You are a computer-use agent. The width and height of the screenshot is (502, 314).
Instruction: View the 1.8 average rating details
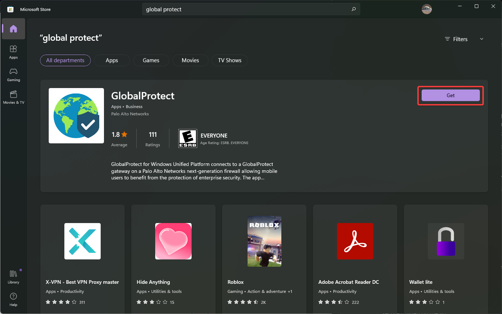pyautogui.click(x=119, y=138)
